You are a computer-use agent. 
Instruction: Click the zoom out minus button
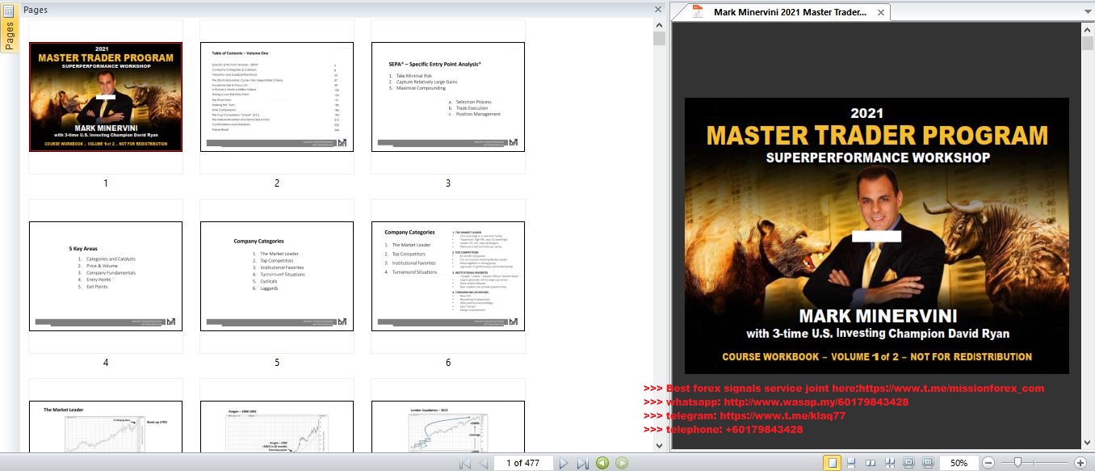pos(988,463)
